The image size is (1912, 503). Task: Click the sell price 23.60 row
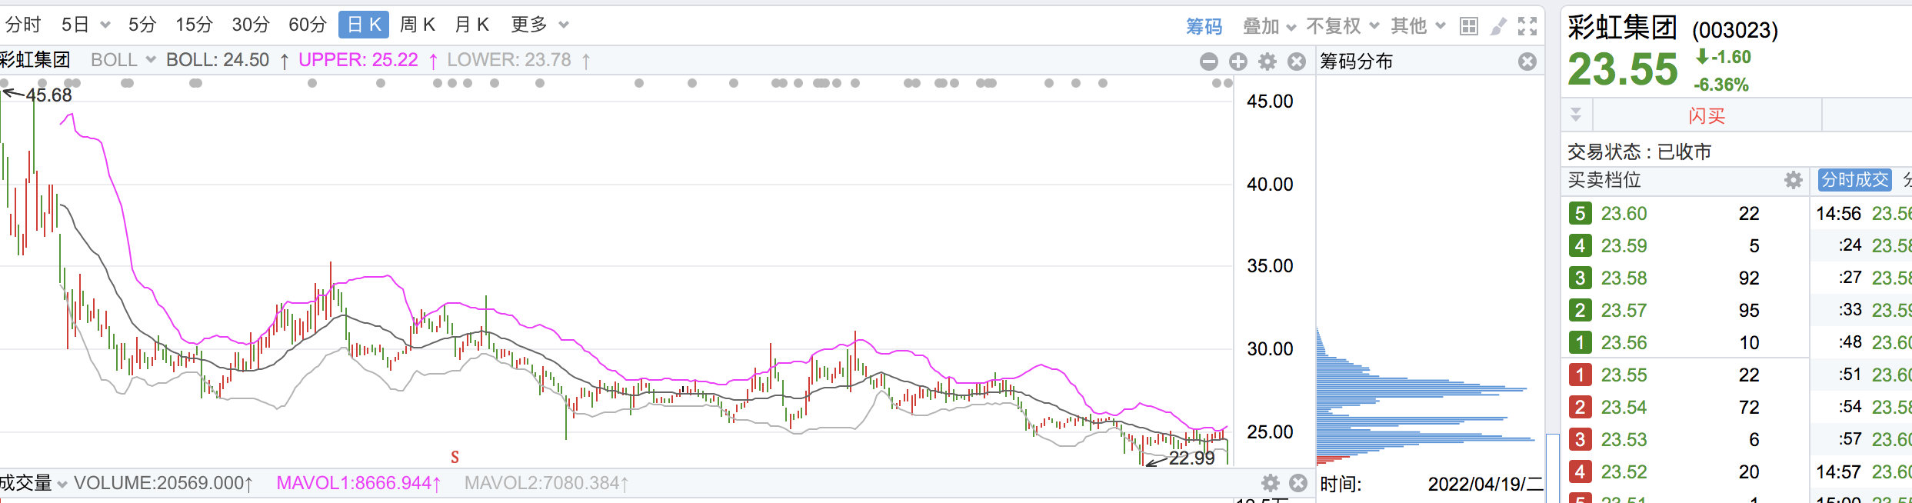click(x=1686, y=213)
